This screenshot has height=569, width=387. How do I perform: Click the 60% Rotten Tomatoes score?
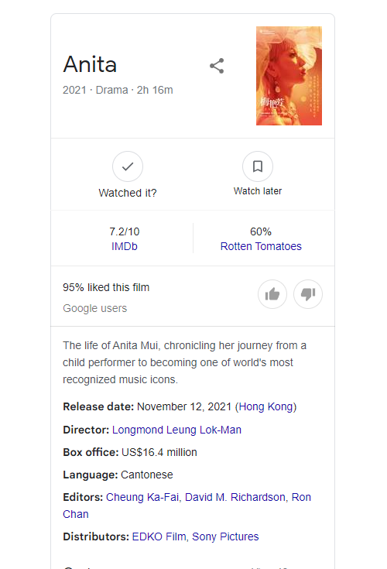pos(261,231)
